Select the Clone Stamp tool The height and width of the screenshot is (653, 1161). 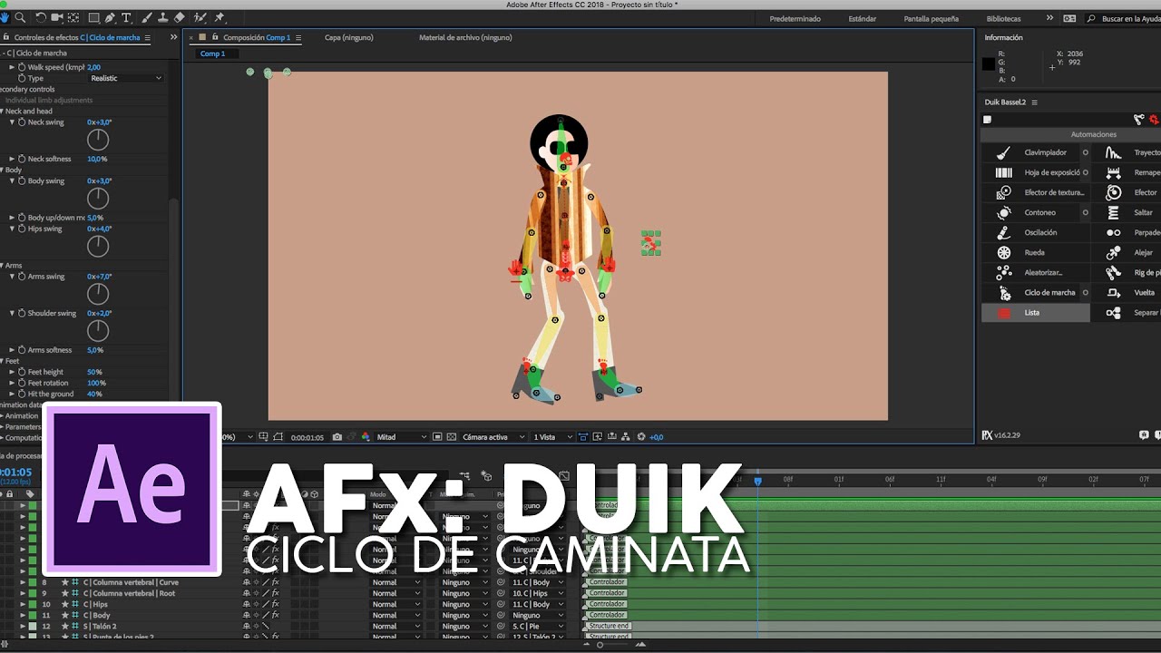pos(163,17)
